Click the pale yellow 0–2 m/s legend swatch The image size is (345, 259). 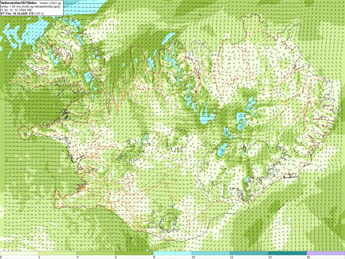19,253
